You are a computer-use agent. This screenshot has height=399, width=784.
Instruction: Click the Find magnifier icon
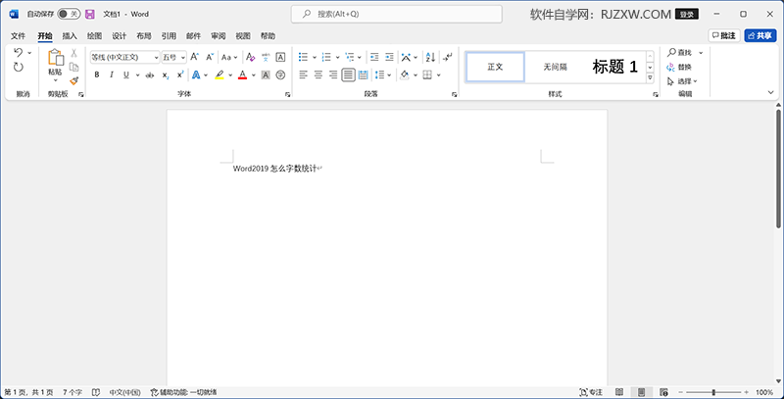pyautogui.click(x=671, y=53)
